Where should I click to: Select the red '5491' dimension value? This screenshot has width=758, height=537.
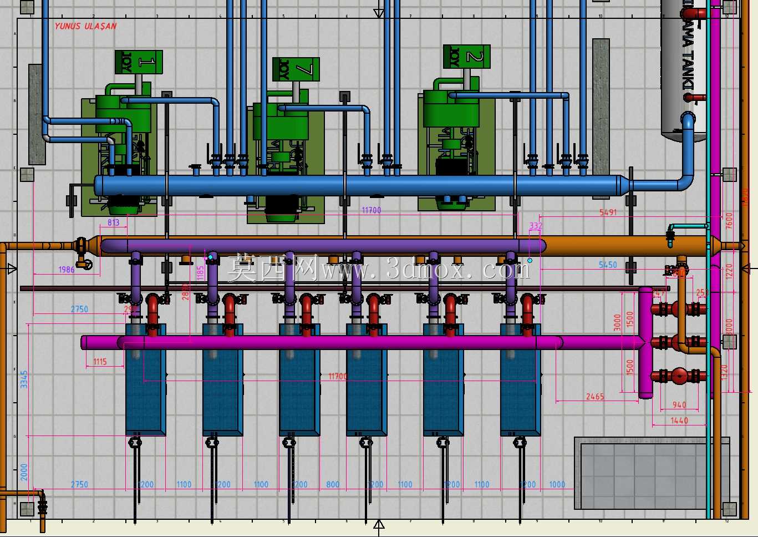point(608,212)
